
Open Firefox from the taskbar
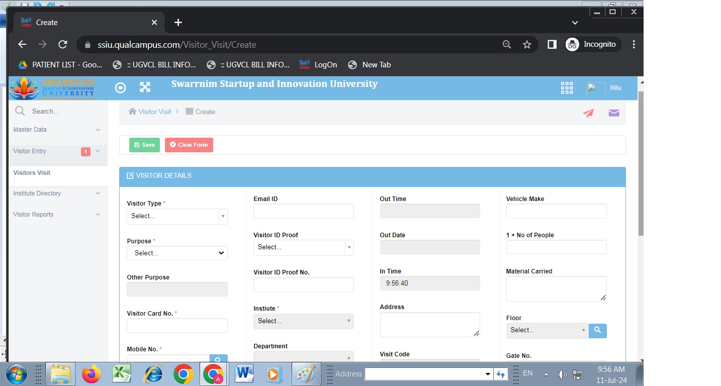point(92,374)
